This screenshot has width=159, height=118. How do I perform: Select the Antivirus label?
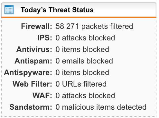point(34,49)
